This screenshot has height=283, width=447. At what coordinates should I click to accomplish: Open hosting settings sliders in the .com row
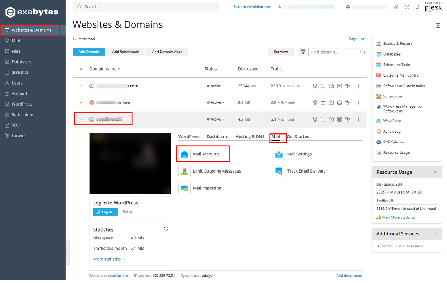(347, 86)
